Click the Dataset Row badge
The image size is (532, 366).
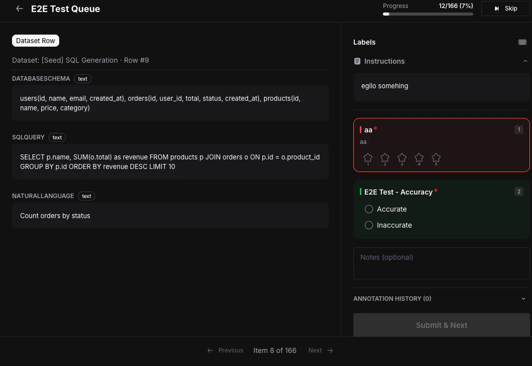[x=35, y=40]
